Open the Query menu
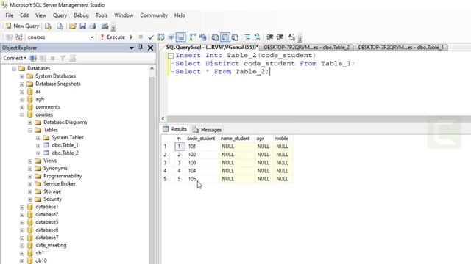 pos(60,15)
